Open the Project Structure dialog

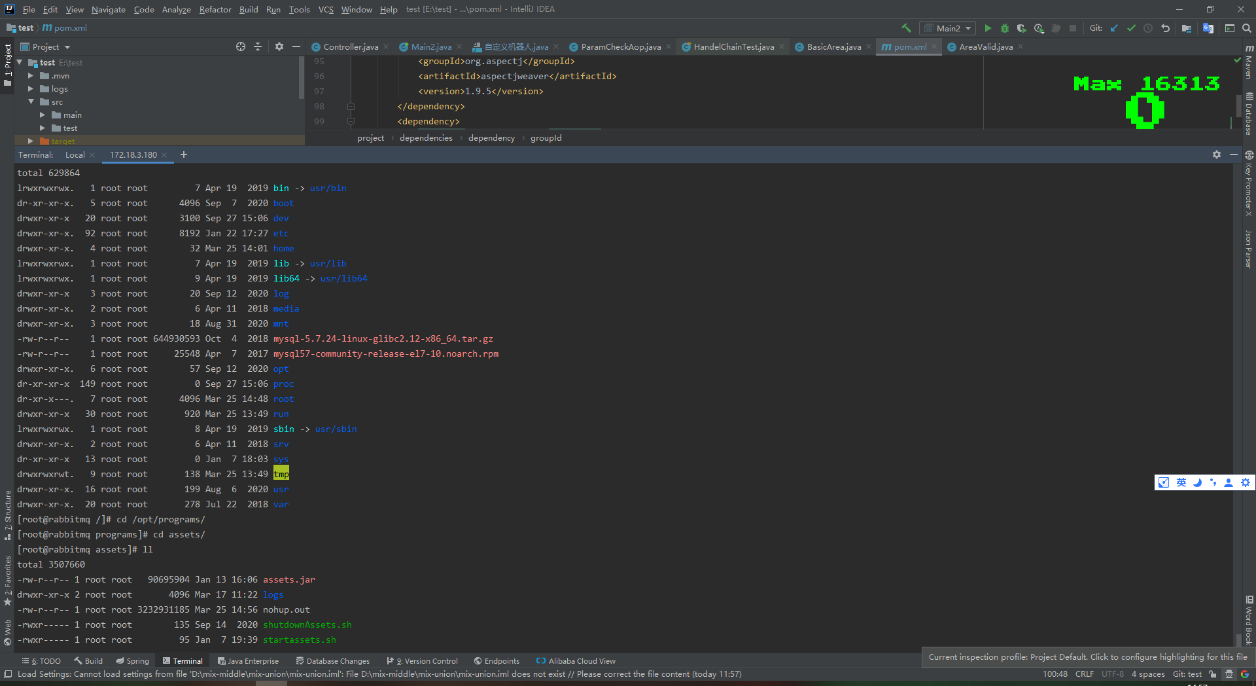click(1187, 28)
